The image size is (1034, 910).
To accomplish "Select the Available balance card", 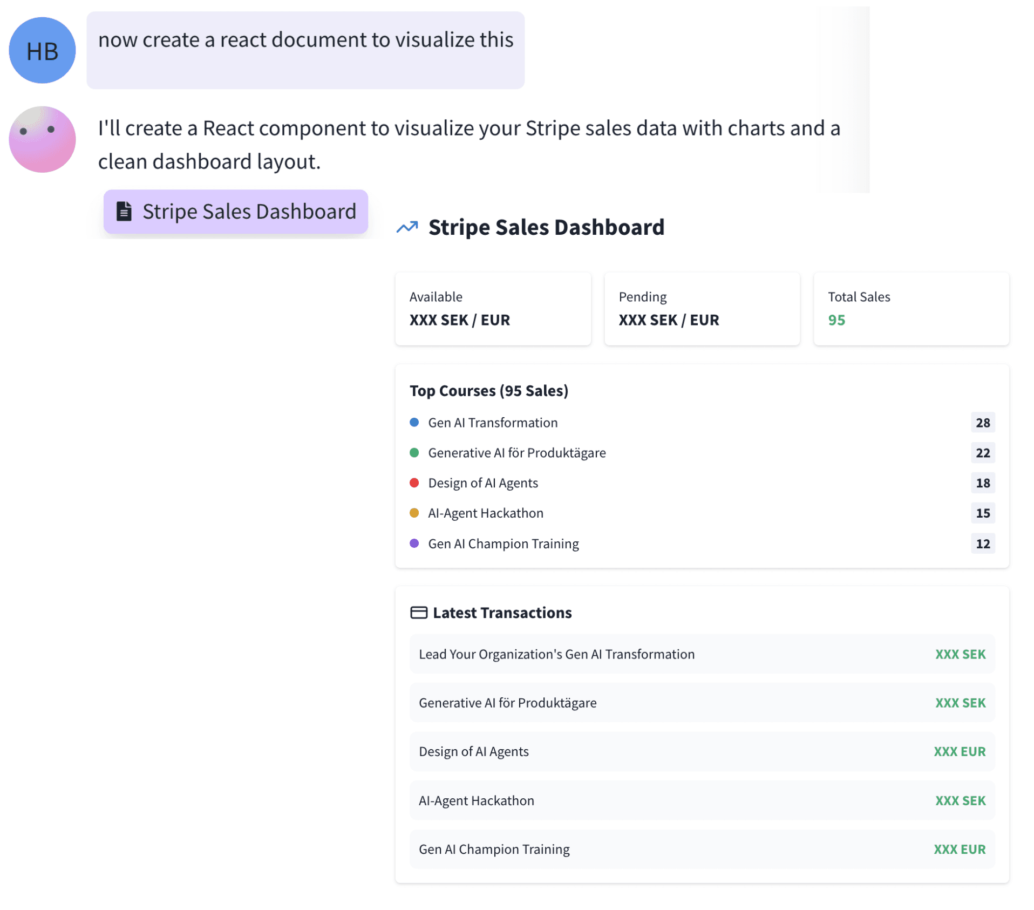I will (492, 308).
